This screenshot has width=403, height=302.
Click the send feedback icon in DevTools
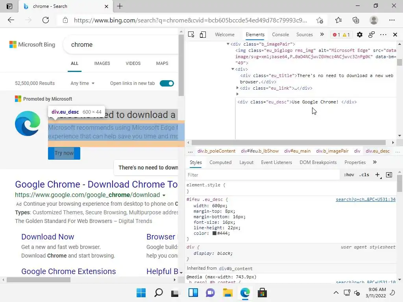point(372,35)
